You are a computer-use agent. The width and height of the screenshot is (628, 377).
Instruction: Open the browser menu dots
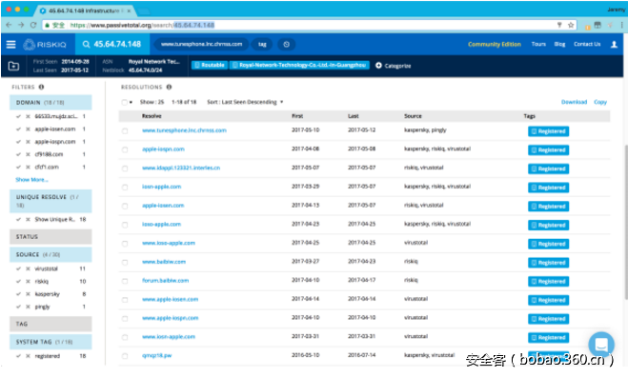tap(621, 25)
